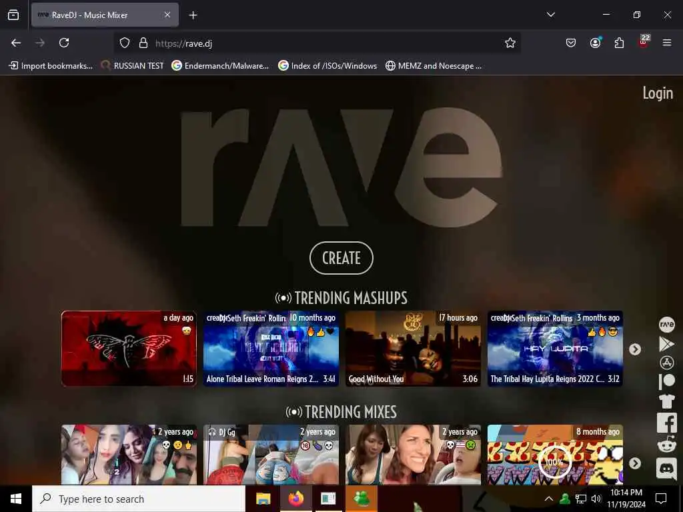The height and width of the screenshot is (512, 683).
Task: Play The Tribal Hay Lupita Reigns mashup
Action: coord(555,348)
